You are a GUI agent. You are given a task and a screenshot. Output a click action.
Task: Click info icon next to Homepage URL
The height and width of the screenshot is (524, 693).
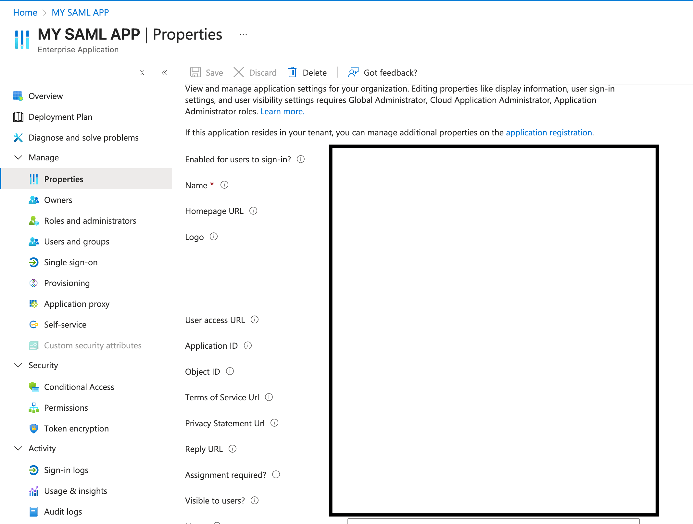coord(253,211)
